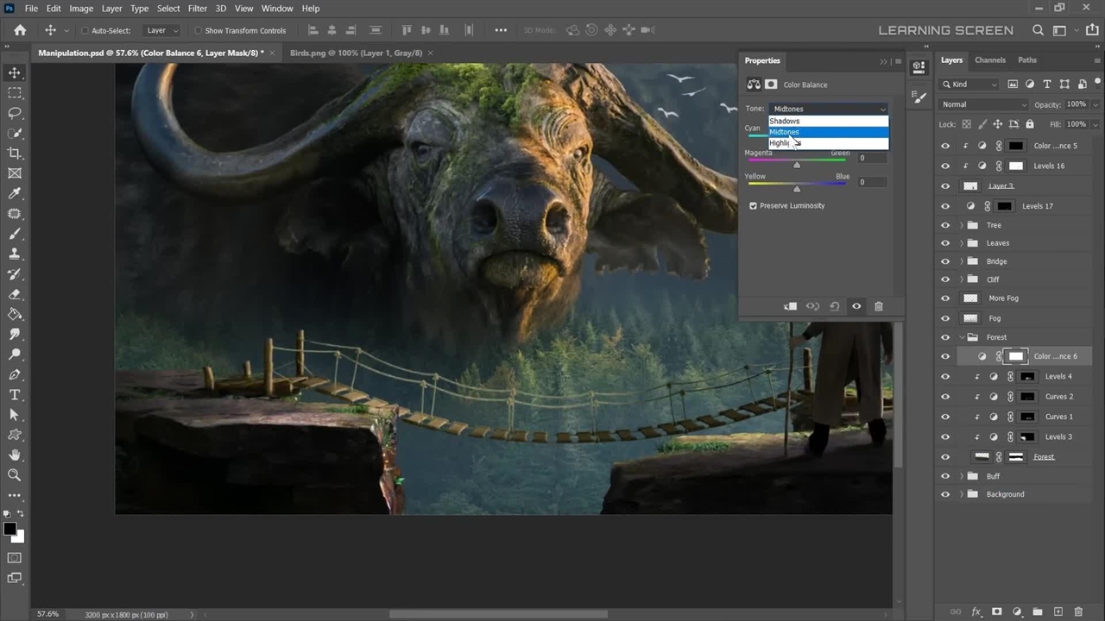
Task: Click the Yellow-Blue slider handle
Action: (797, 189)
